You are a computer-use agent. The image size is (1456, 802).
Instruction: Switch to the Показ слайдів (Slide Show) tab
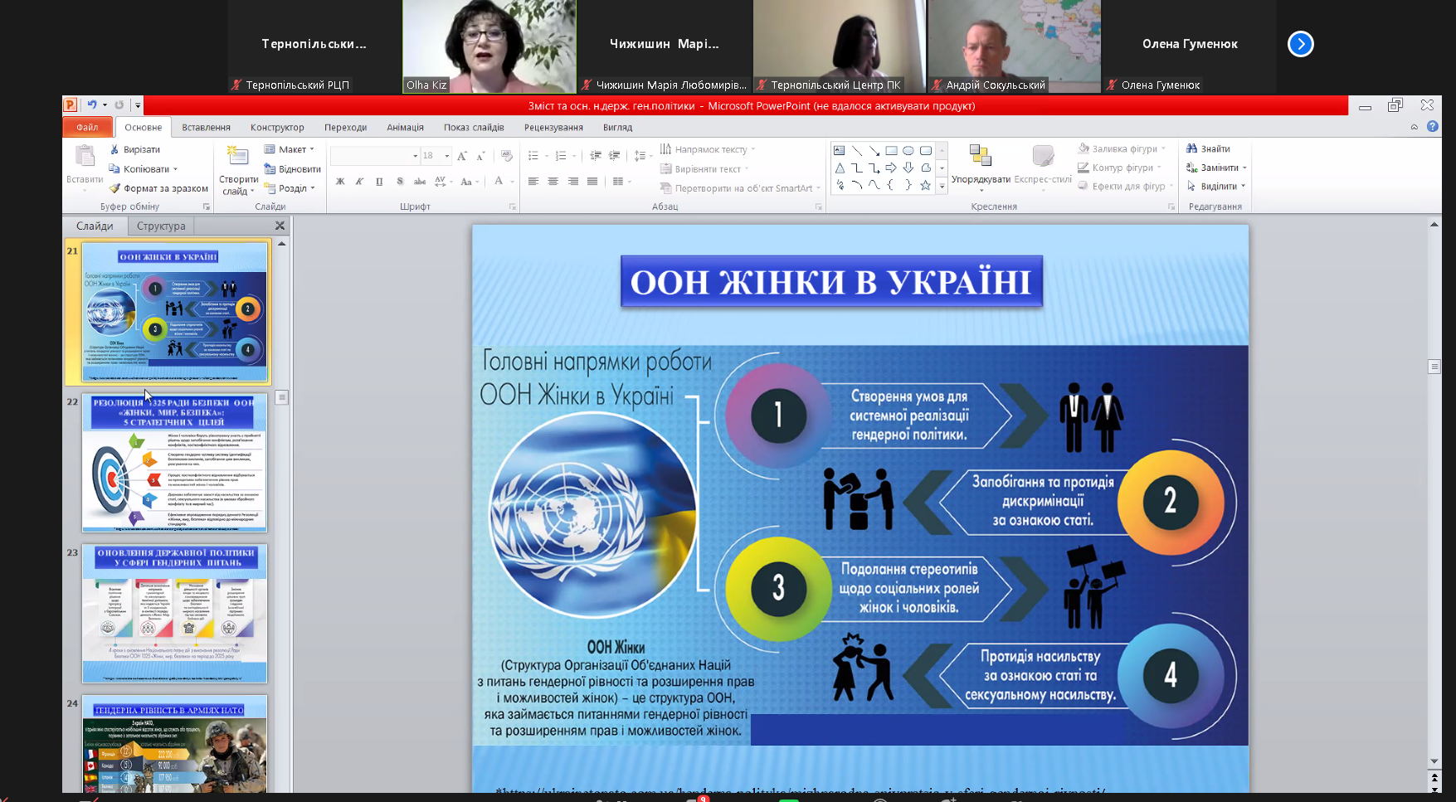pos(474,128)
